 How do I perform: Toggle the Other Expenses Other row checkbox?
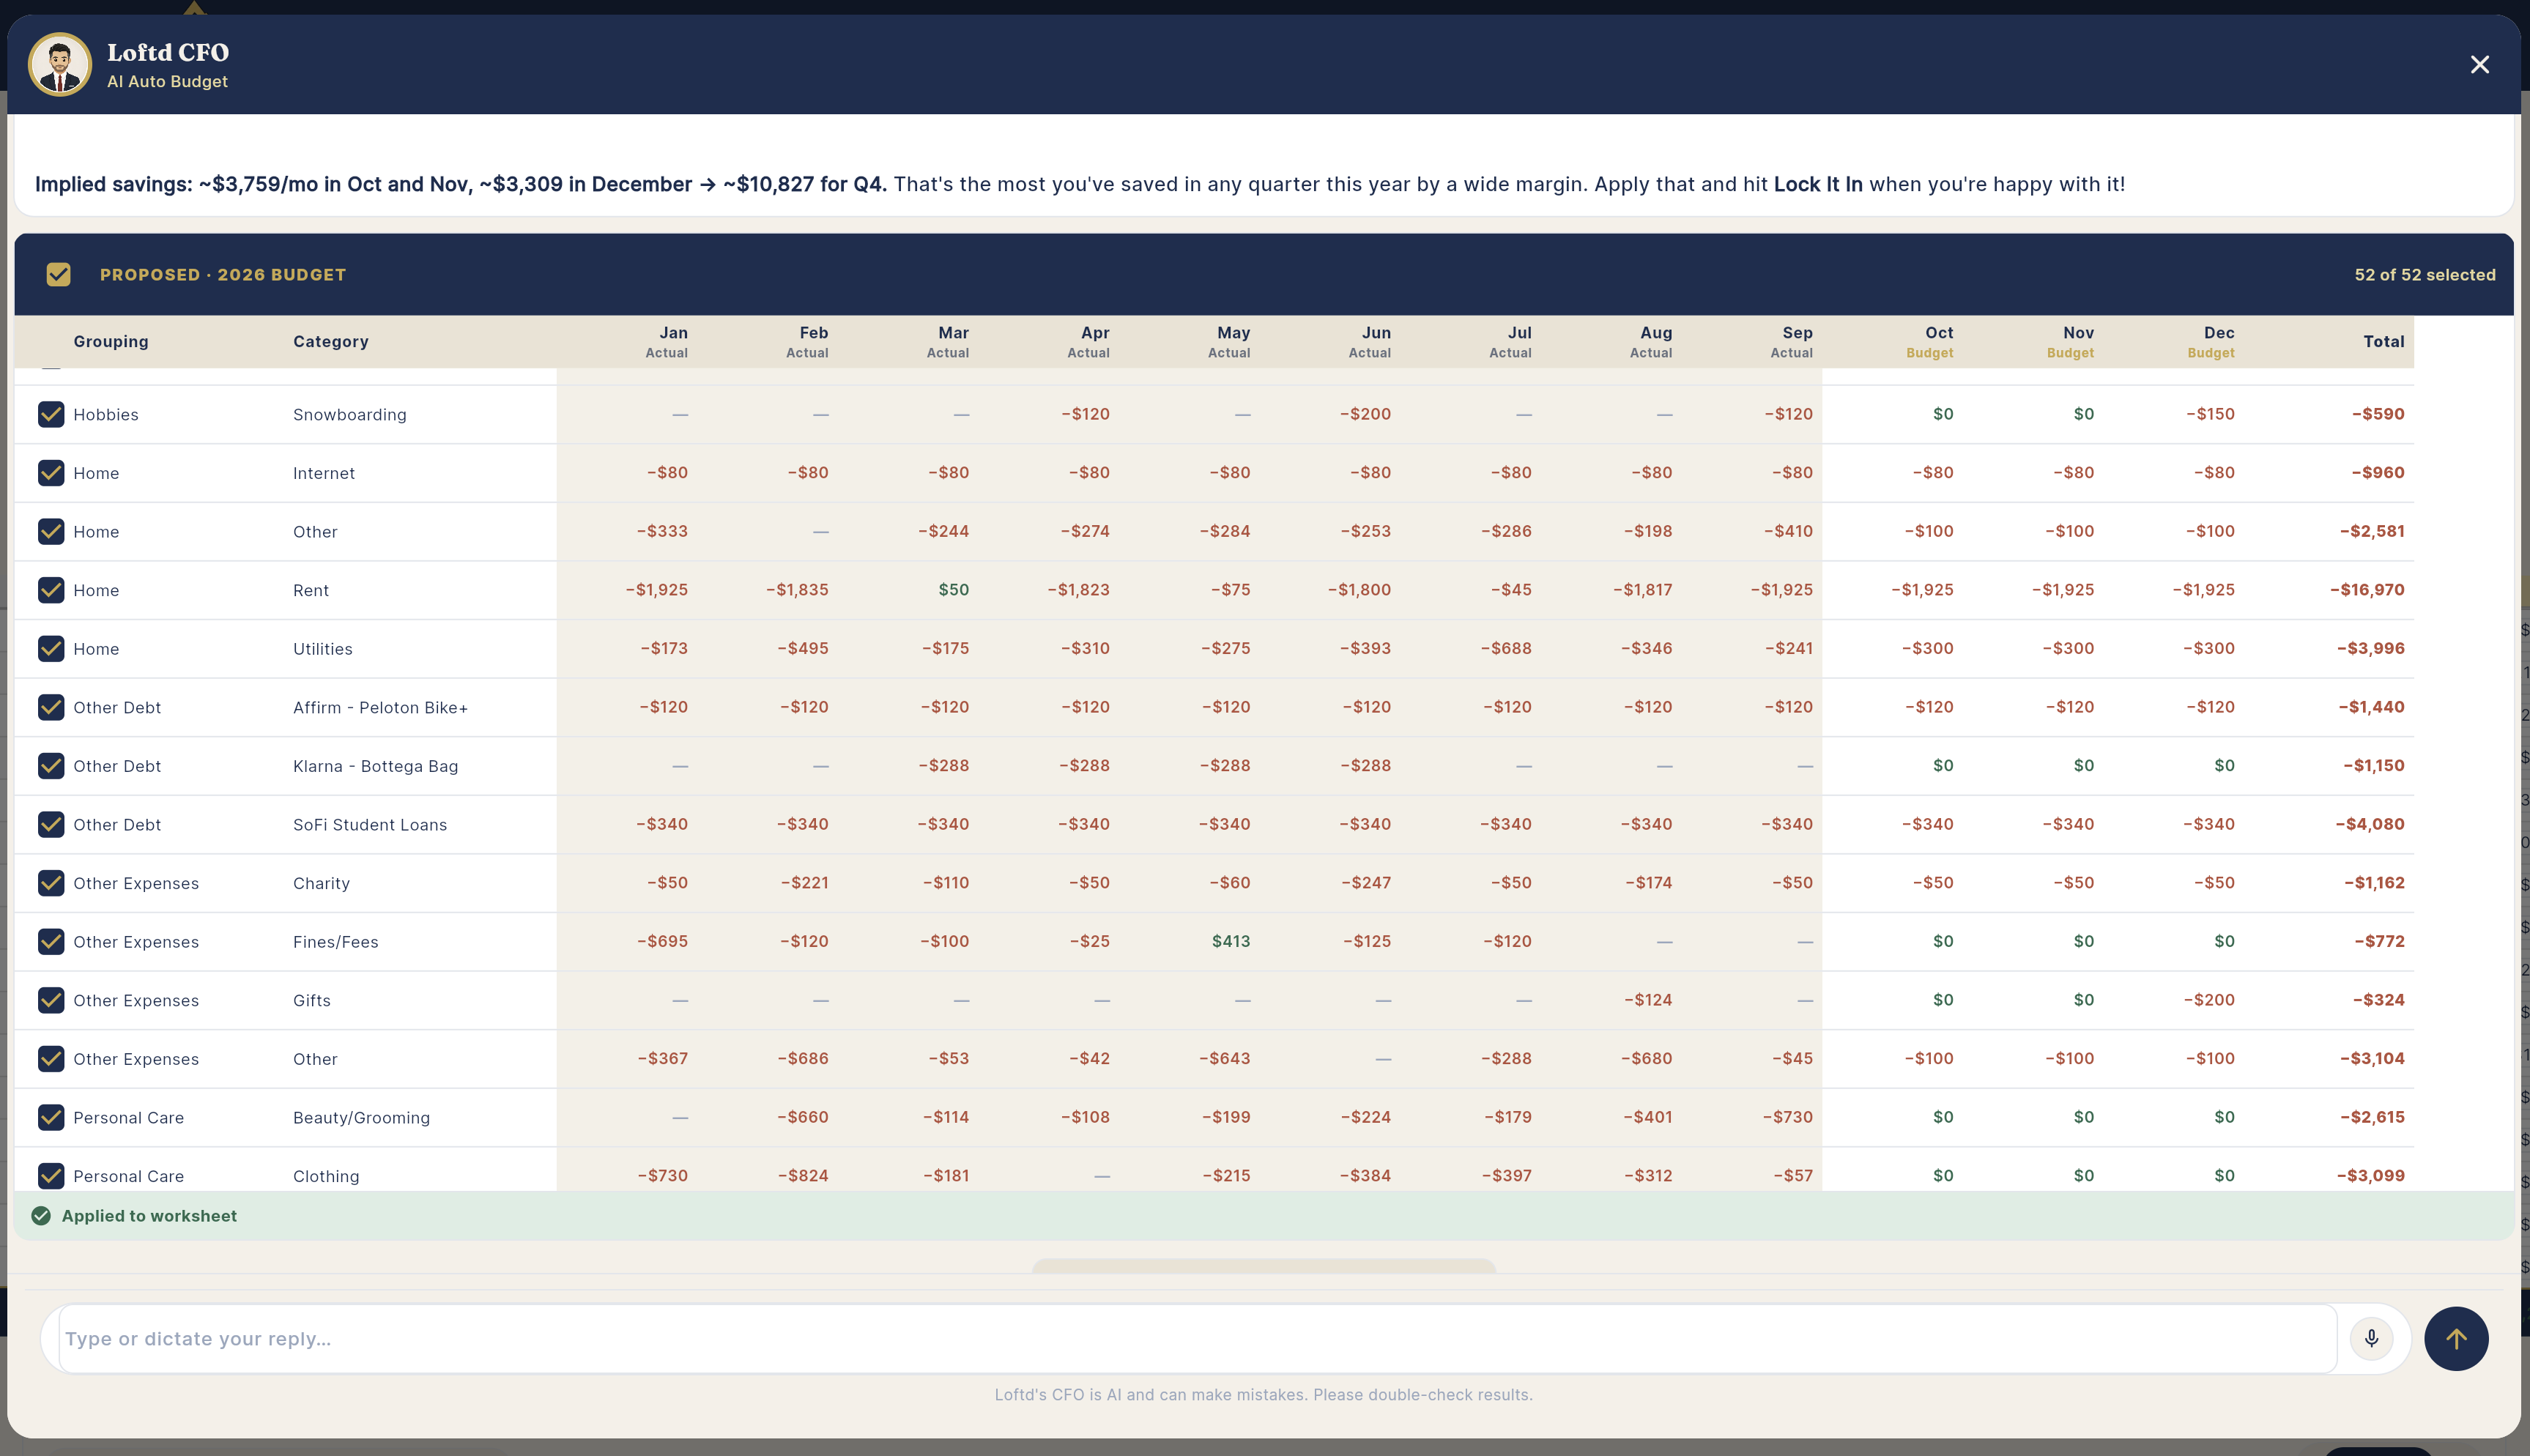tap(51, 1059)
